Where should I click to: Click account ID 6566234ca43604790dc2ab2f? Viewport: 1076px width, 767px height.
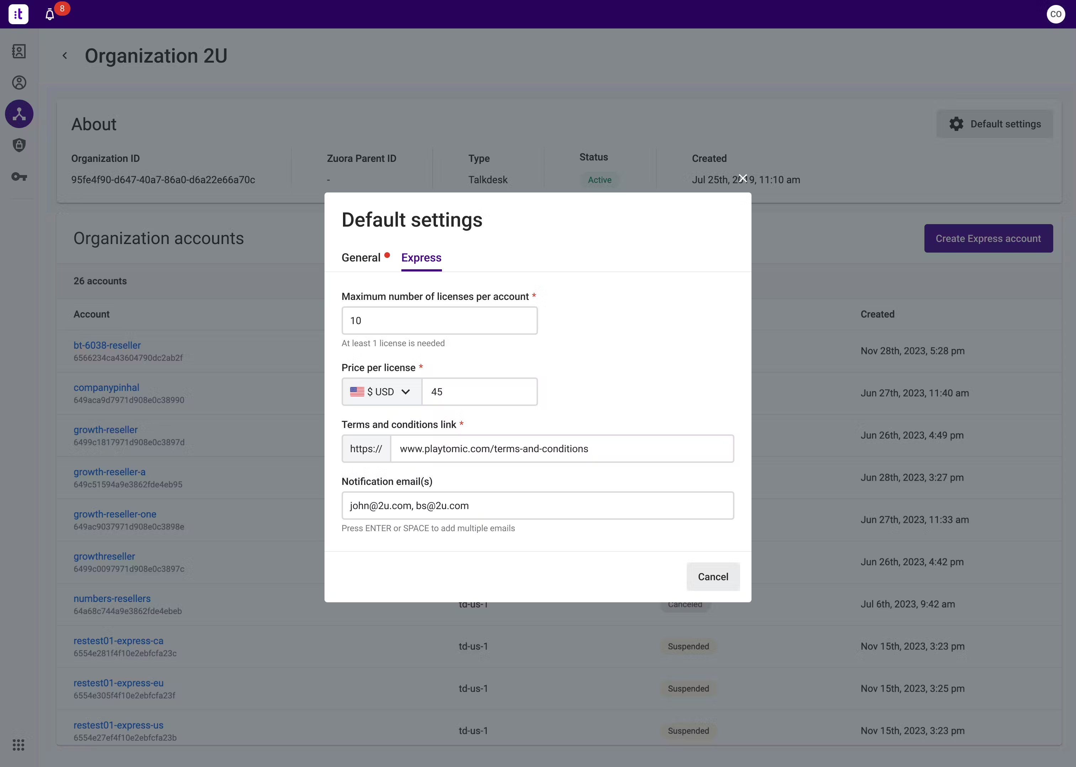pyautogui.click(x=128, y=358)
